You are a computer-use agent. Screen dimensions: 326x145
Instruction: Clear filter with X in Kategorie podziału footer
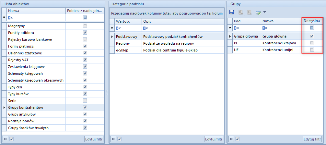[x=113, y=139]
